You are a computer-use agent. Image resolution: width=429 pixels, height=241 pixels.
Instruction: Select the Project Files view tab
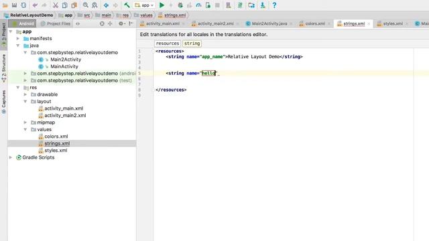[56, 24]
